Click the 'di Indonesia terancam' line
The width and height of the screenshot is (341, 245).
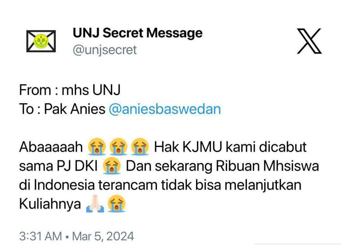[x=88, y=185]
